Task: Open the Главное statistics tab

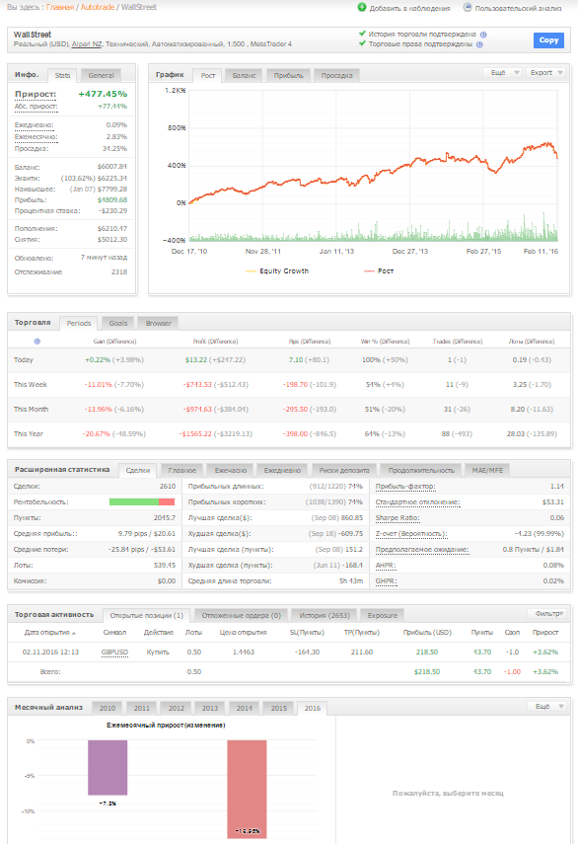Action: (x=181, y=470)
